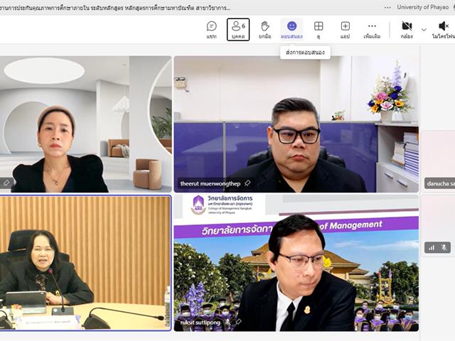Open more meeting options (เพิ่มเติม)
Viewport: 455px width, 341px height.
coord(372,30)
